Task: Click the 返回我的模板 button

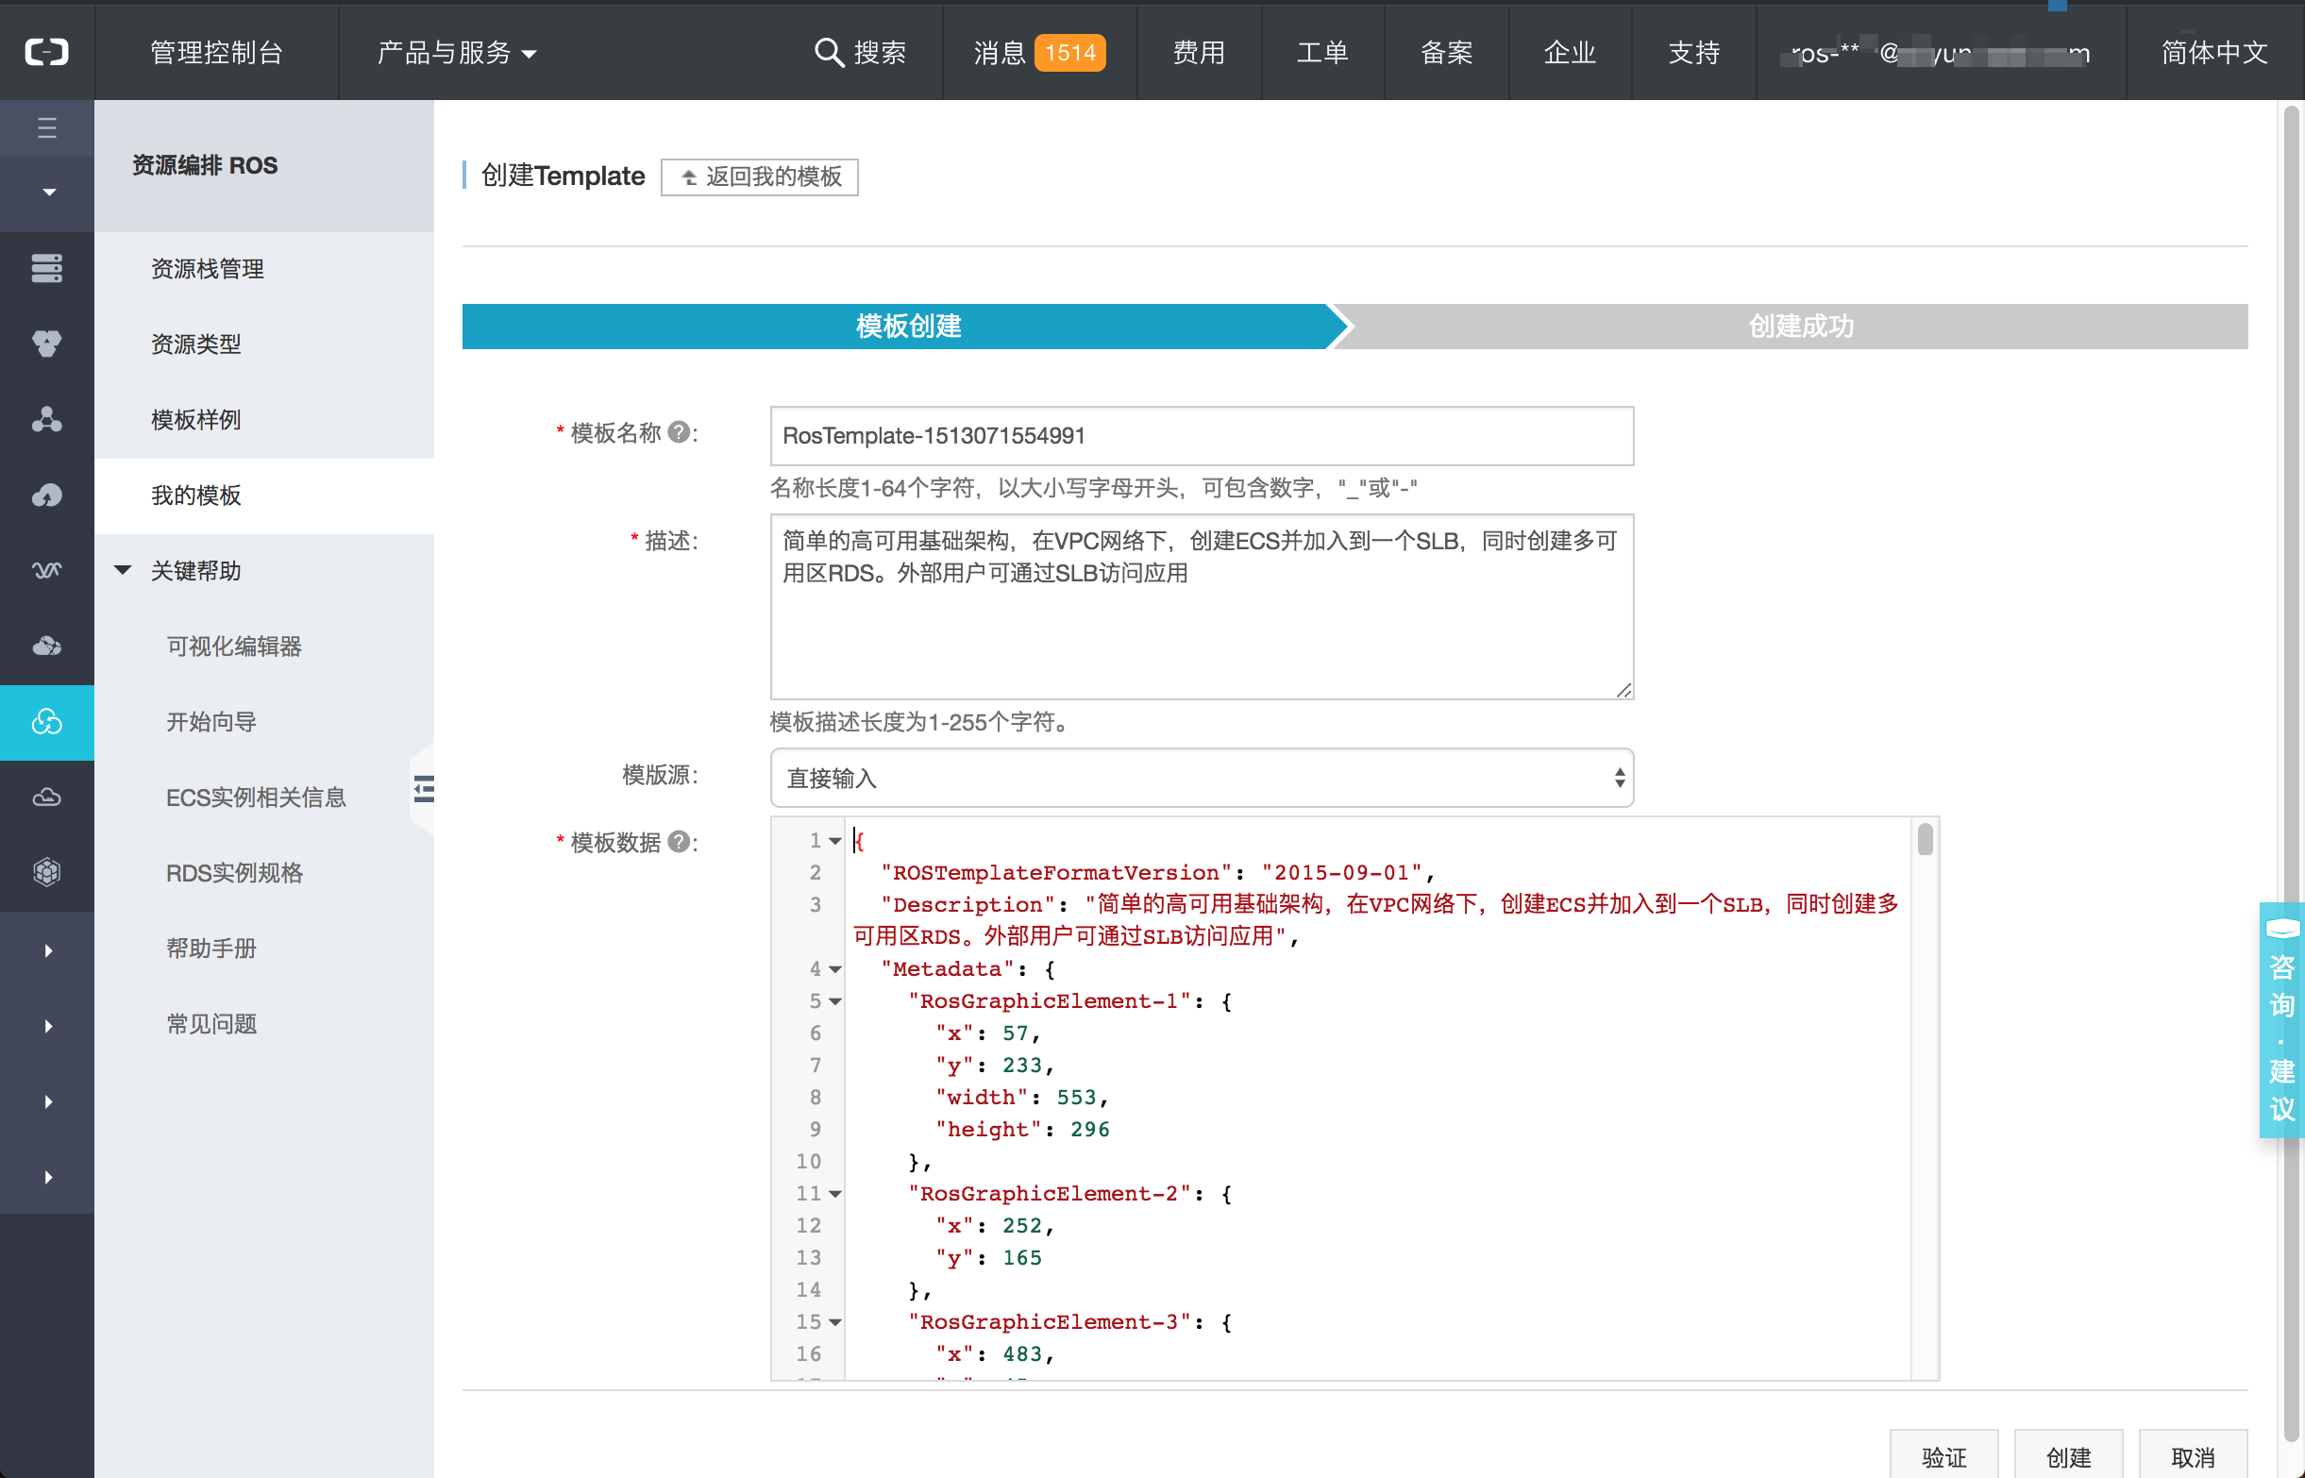Action: tap(759, 176)
